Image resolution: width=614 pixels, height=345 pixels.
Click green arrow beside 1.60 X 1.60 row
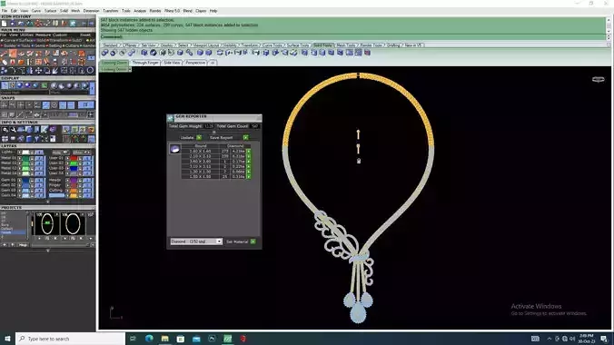click(x=248, y=151)
